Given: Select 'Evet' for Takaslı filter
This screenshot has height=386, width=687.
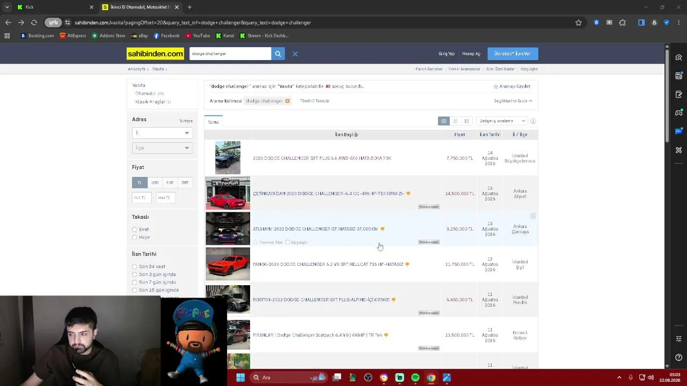Looking at the screenshot, I should pos(135,229).
